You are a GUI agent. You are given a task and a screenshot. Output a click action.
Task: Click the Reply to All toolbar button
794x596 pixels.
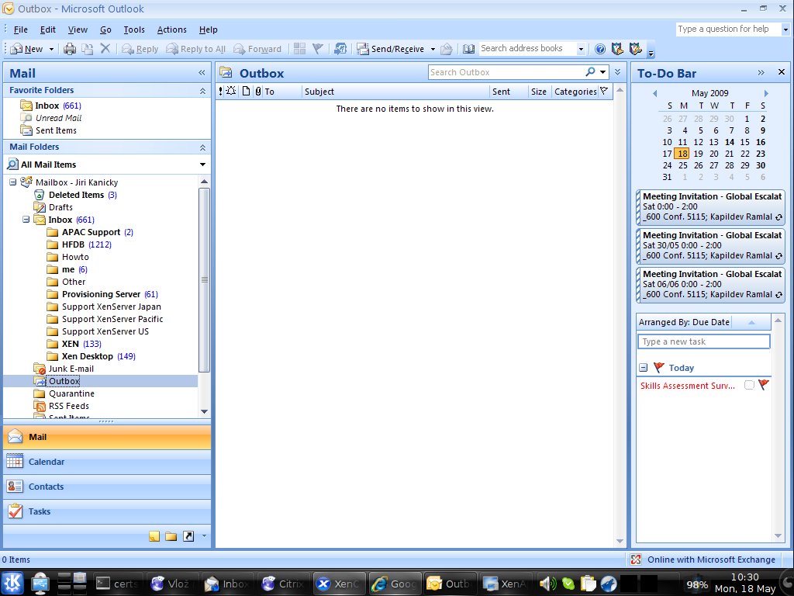click(196, 49)
